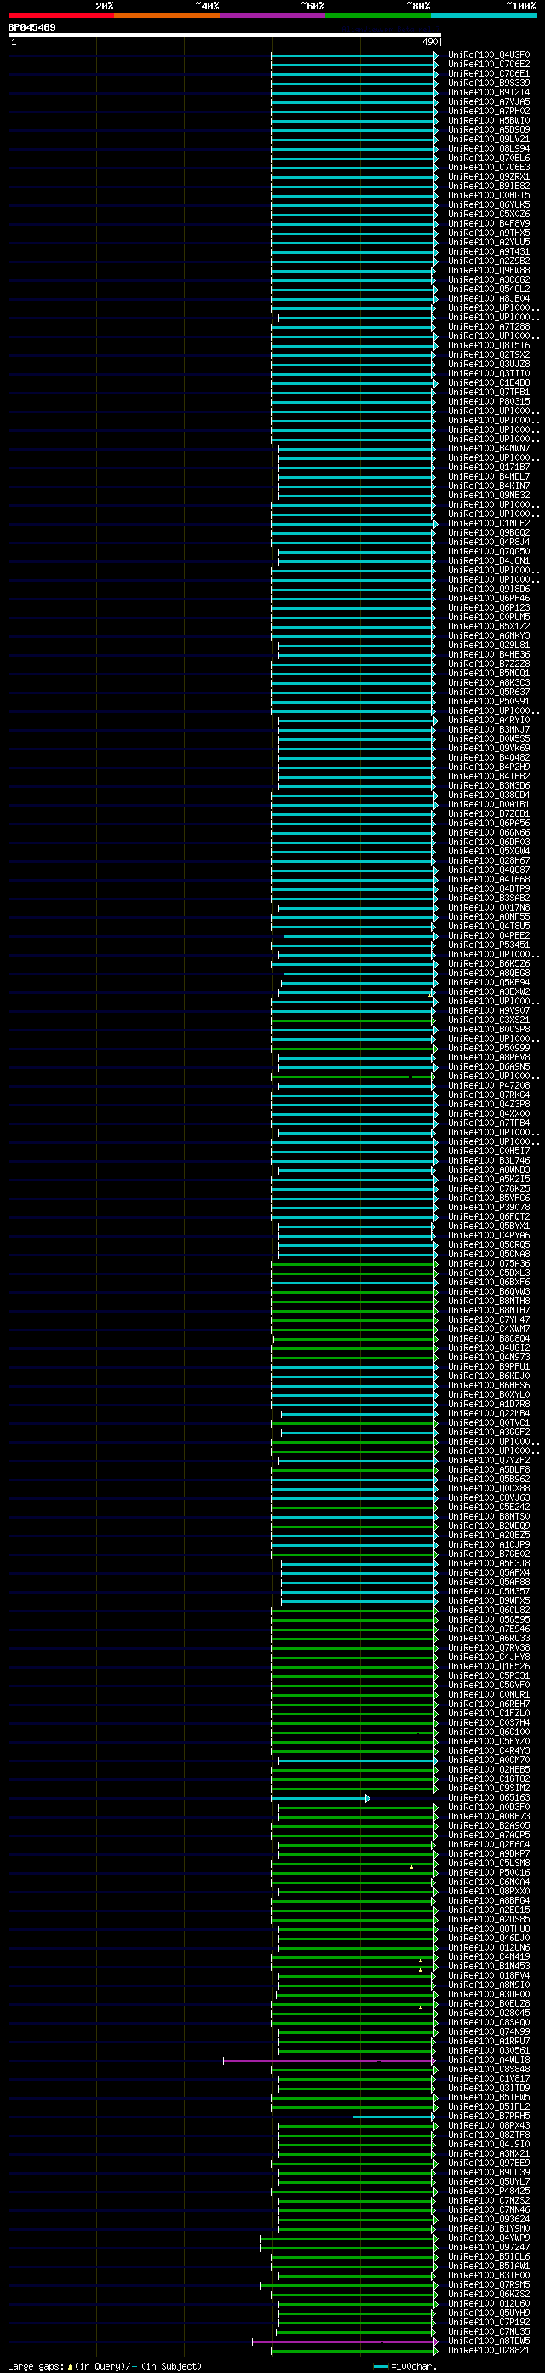Screen dimensions: 545x2373
Task: Select label UniRef100_O93624
Action: pyautogui.click(x=489, y=2220)
